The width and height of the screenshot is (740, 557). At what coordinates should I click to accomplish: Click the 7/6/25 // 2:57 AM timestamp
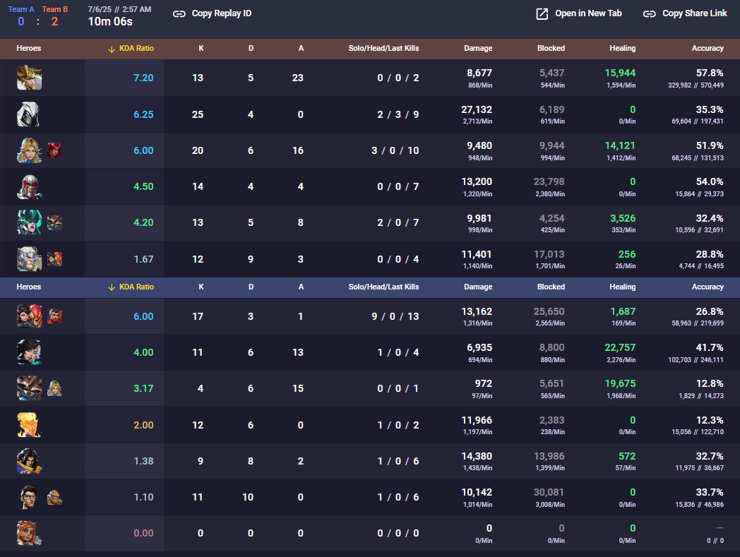(119, 9)
